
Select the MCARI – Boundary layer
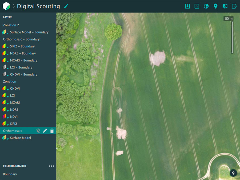pos(24,60)
